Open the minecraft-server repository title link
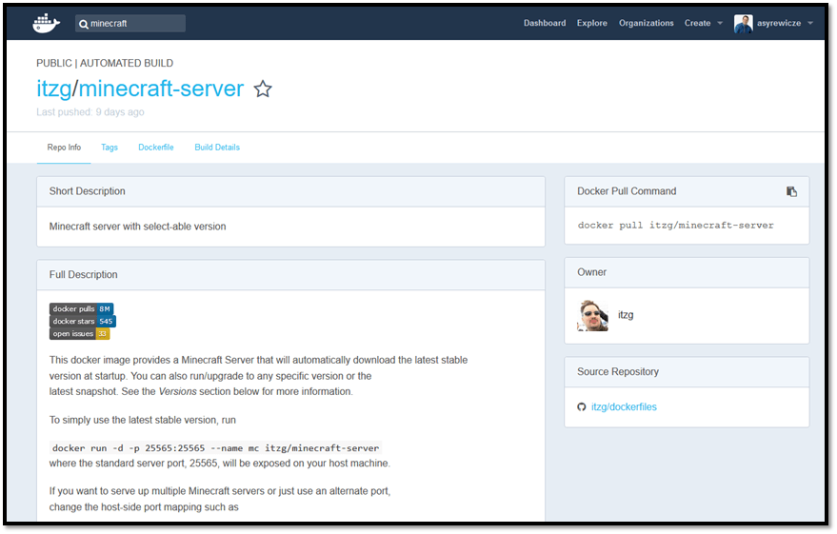 161,89
